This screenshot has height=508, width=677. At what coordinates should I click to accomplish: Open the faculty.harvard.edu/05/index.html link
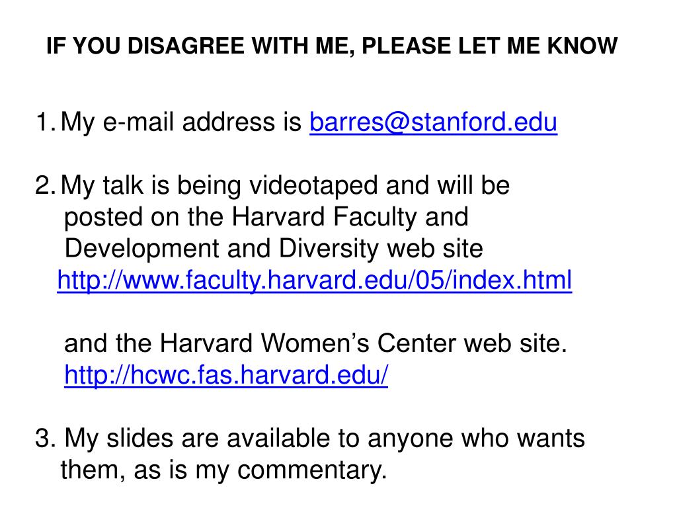(x=314, y=280)
